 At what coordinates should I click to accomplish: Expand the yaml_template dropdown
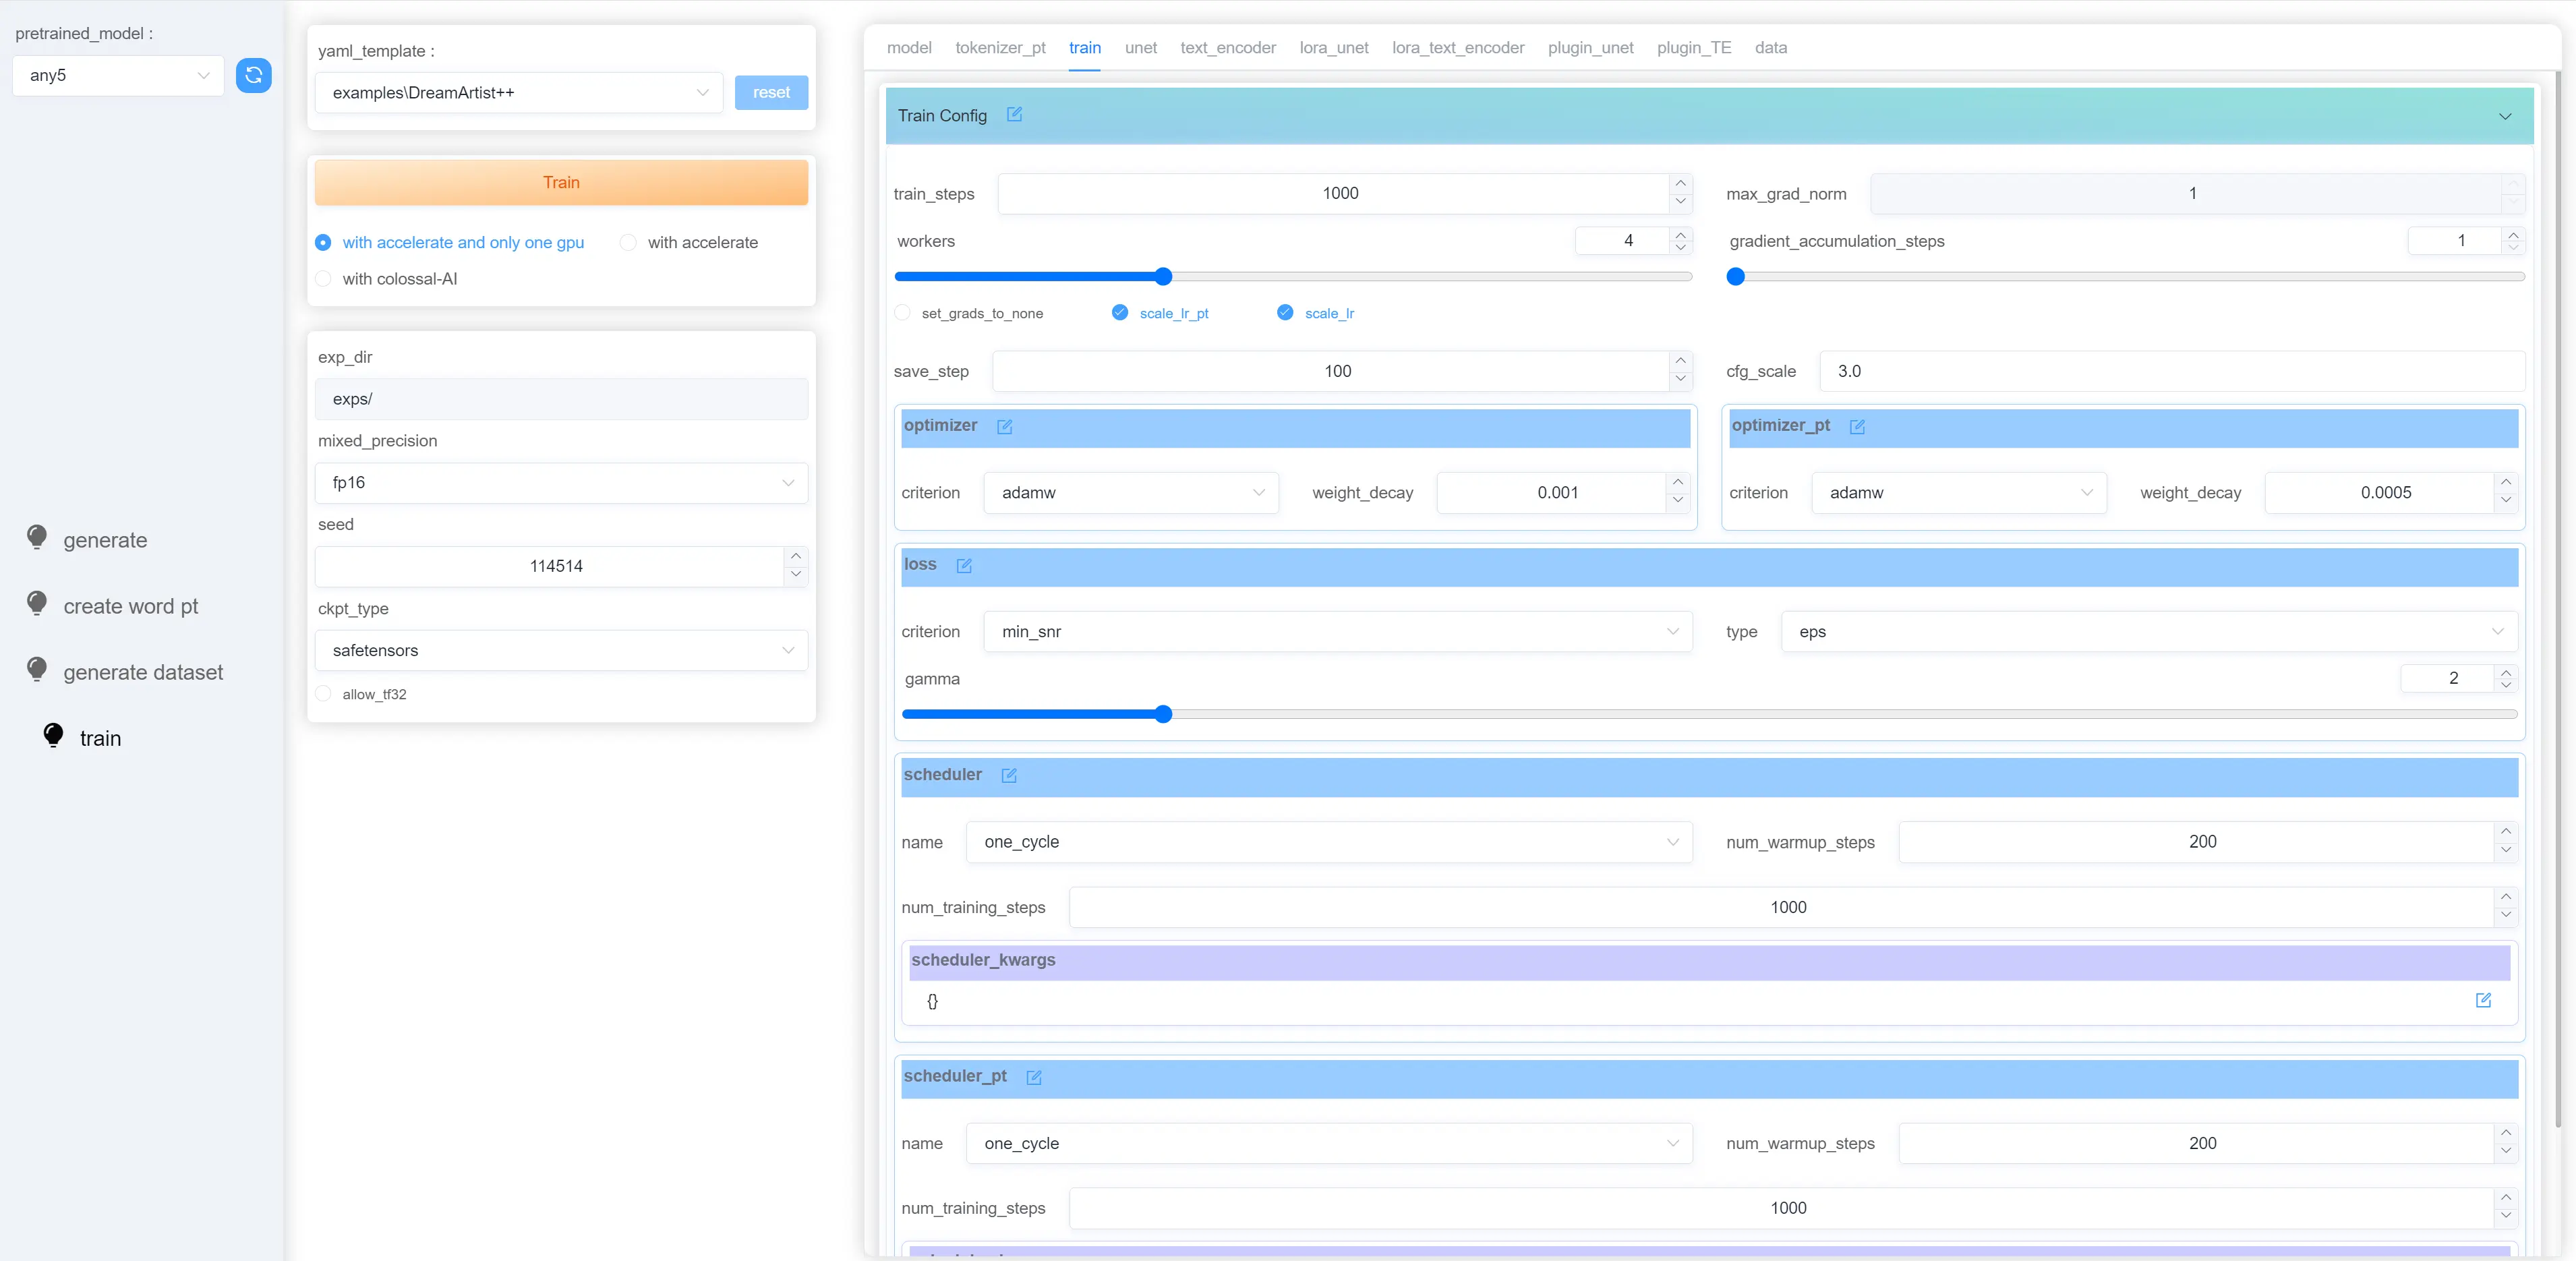[518, 93]
